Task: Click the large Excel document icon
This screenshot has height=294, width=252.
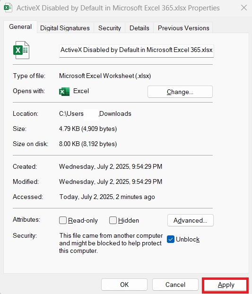Action: (21, 50)
